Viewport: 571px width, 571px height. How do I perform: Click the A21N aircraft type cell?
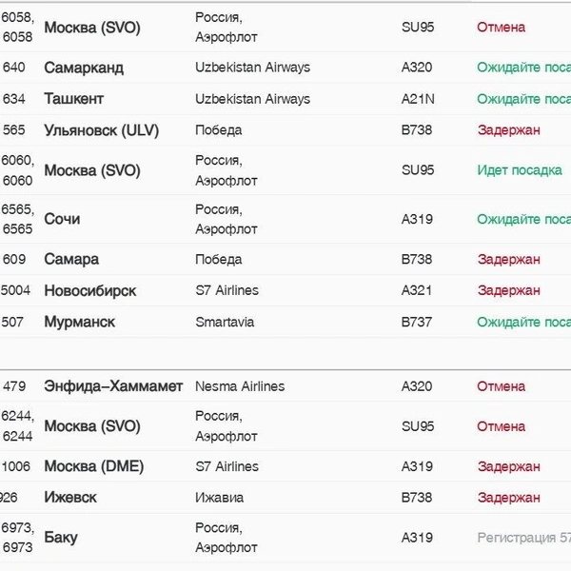[x=418, y=99]
